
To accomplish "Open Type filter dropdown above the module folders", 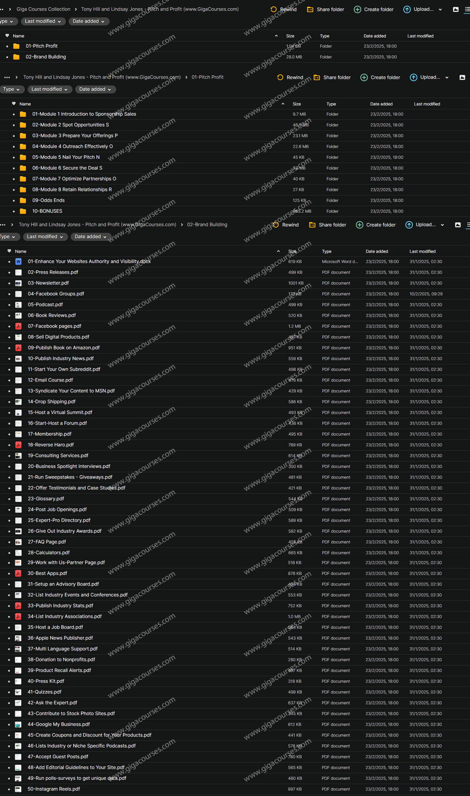I will tap(11, 89).
